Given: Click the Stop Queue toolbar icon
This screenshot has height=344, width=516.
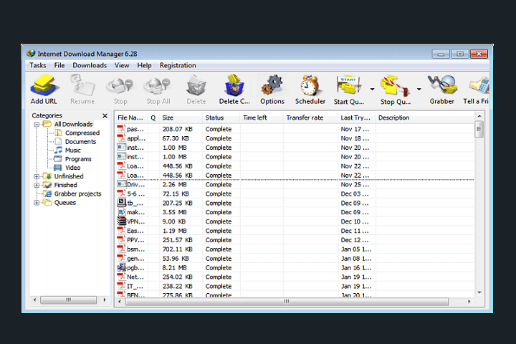Looking at the screenshot, I should point(395,85).
